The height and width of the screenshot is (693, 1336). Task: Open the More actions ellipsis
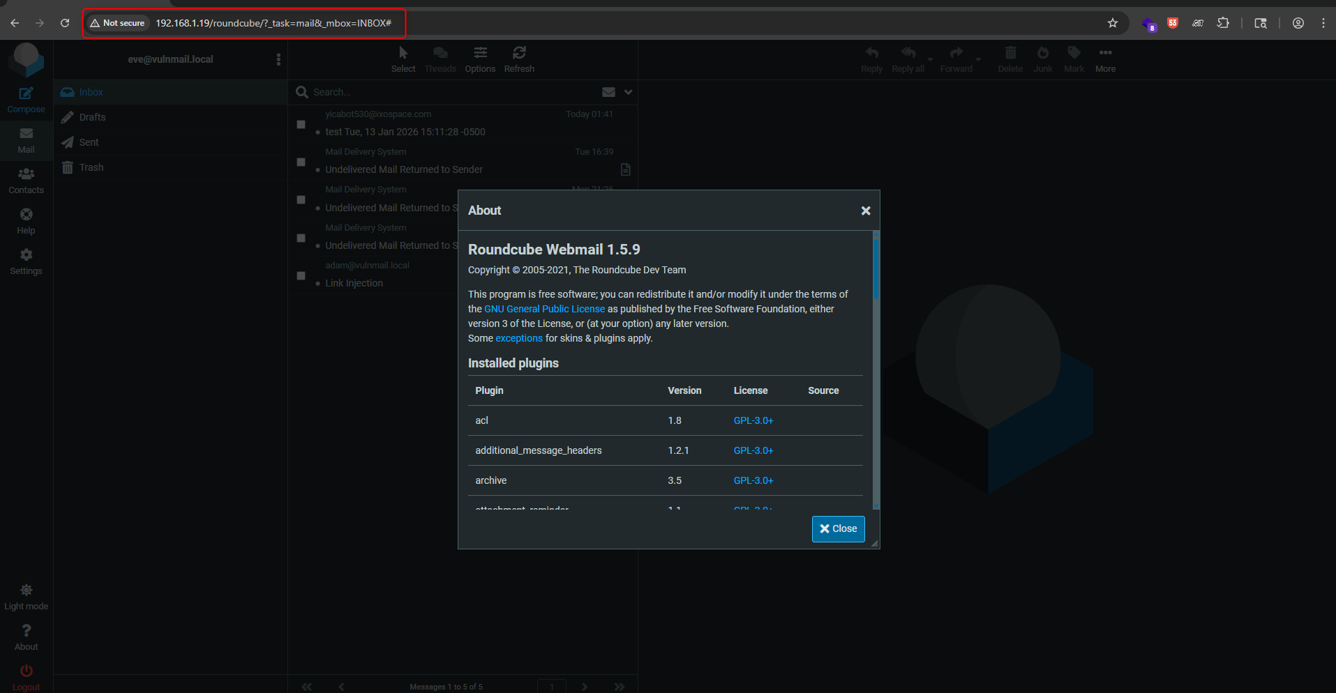[1105, 59]
